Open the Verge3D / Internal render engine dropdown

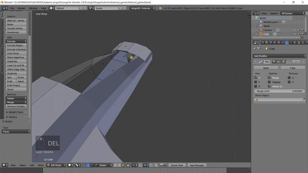point(142,8)
